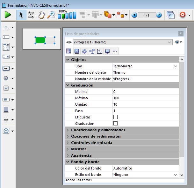Go to next form page arrow
Viewport: 194px width, 188px height.
pos(159,15)
